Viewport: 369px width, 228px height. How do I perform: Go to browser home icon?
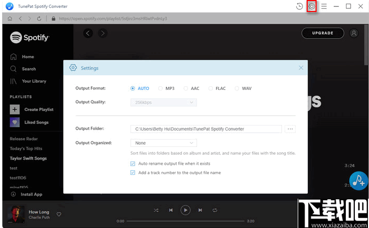pos(10,18)
